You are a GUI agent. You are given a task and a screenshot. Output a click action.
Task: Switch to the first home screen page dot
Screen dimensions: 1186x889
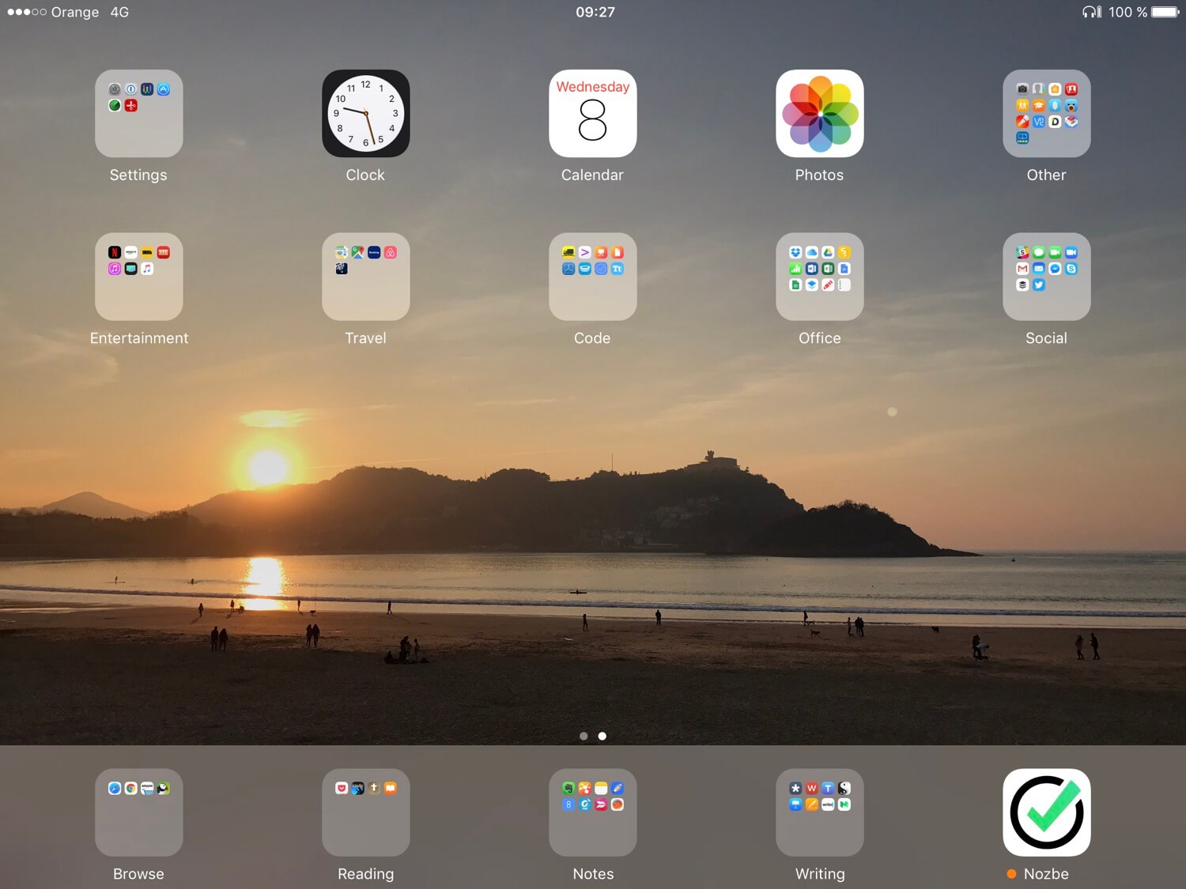pyautogui.click(x=584, y=736)
